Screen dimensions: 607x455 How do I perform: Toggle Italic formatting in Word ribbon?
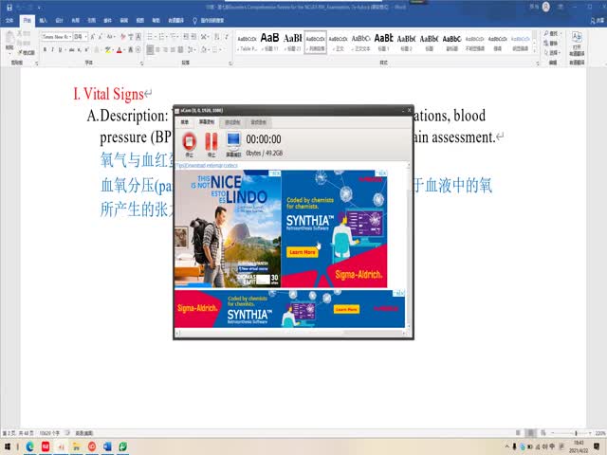(52, 50)
